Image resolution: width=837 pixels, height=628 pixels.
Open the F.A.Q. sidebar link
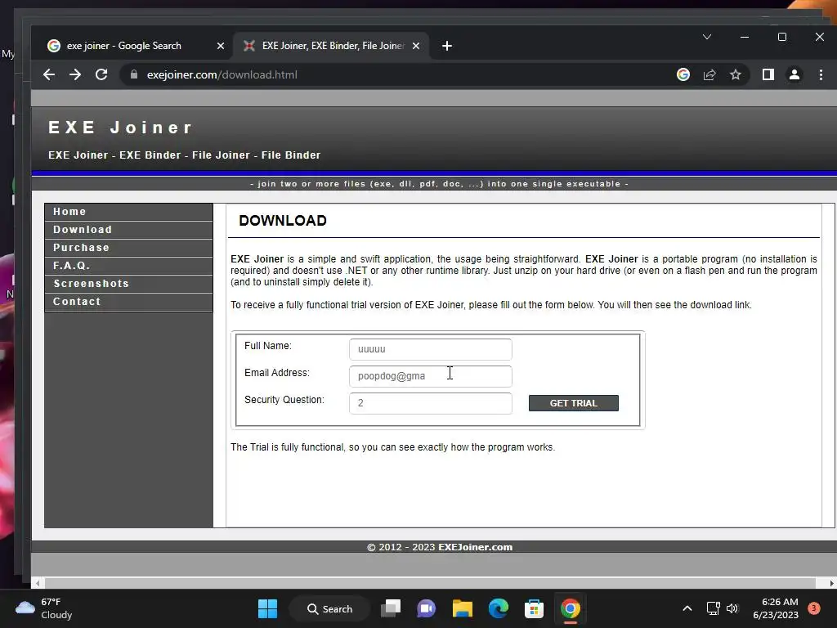click(128, 266)
